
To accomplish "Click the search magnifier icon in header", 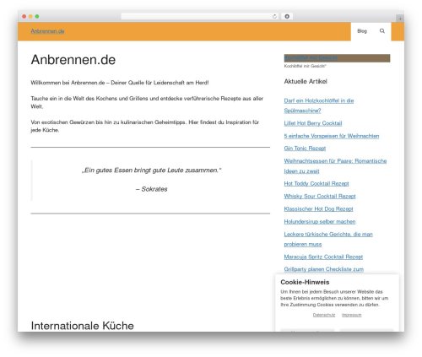I will point(381,31).
